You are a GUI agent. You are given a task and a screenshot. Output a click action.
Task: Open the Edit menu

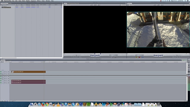coord(16,1)
